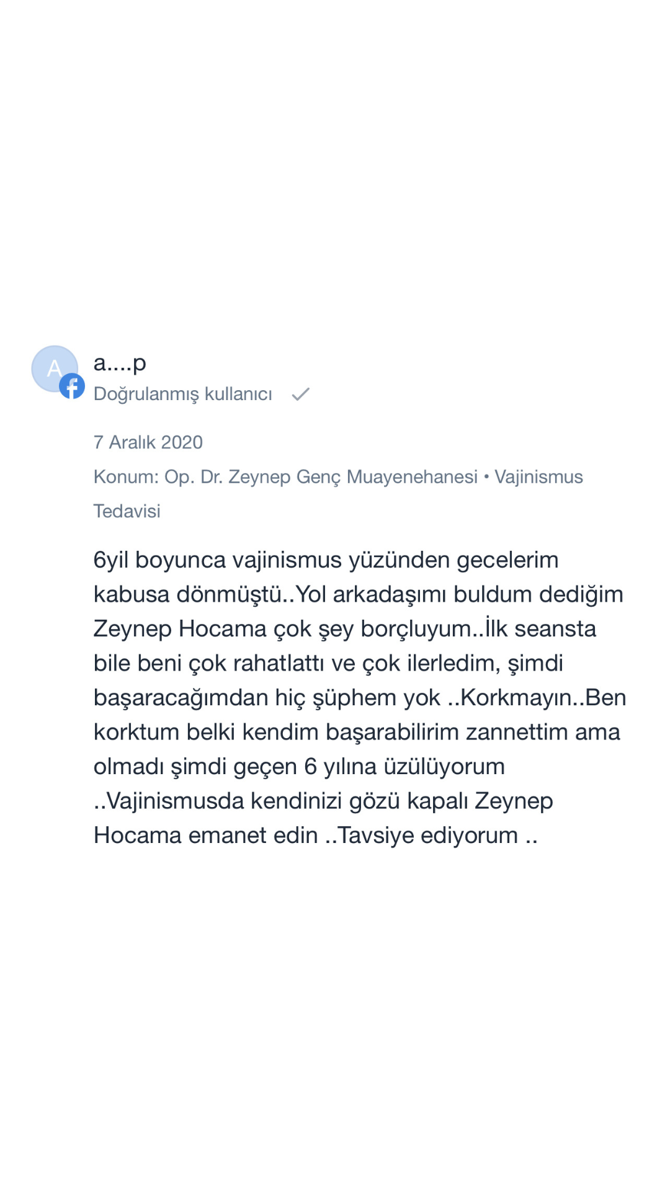Image resolution: width=670 pixels, height=1191 pixels.
Task: Click the Facebook badge on the avatar
Action: pyautogui.click(x=72, y=386)
